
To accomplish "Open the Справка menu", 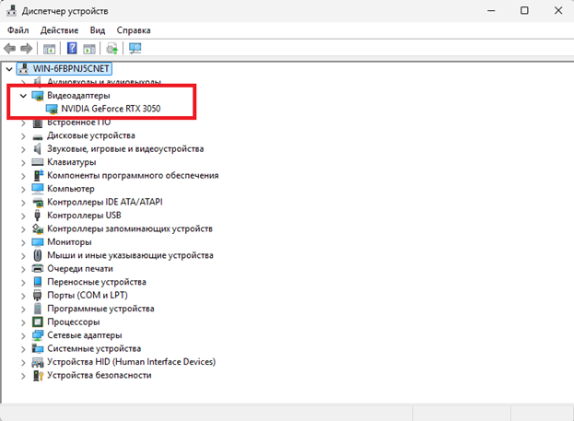I will tap(134, 30).
